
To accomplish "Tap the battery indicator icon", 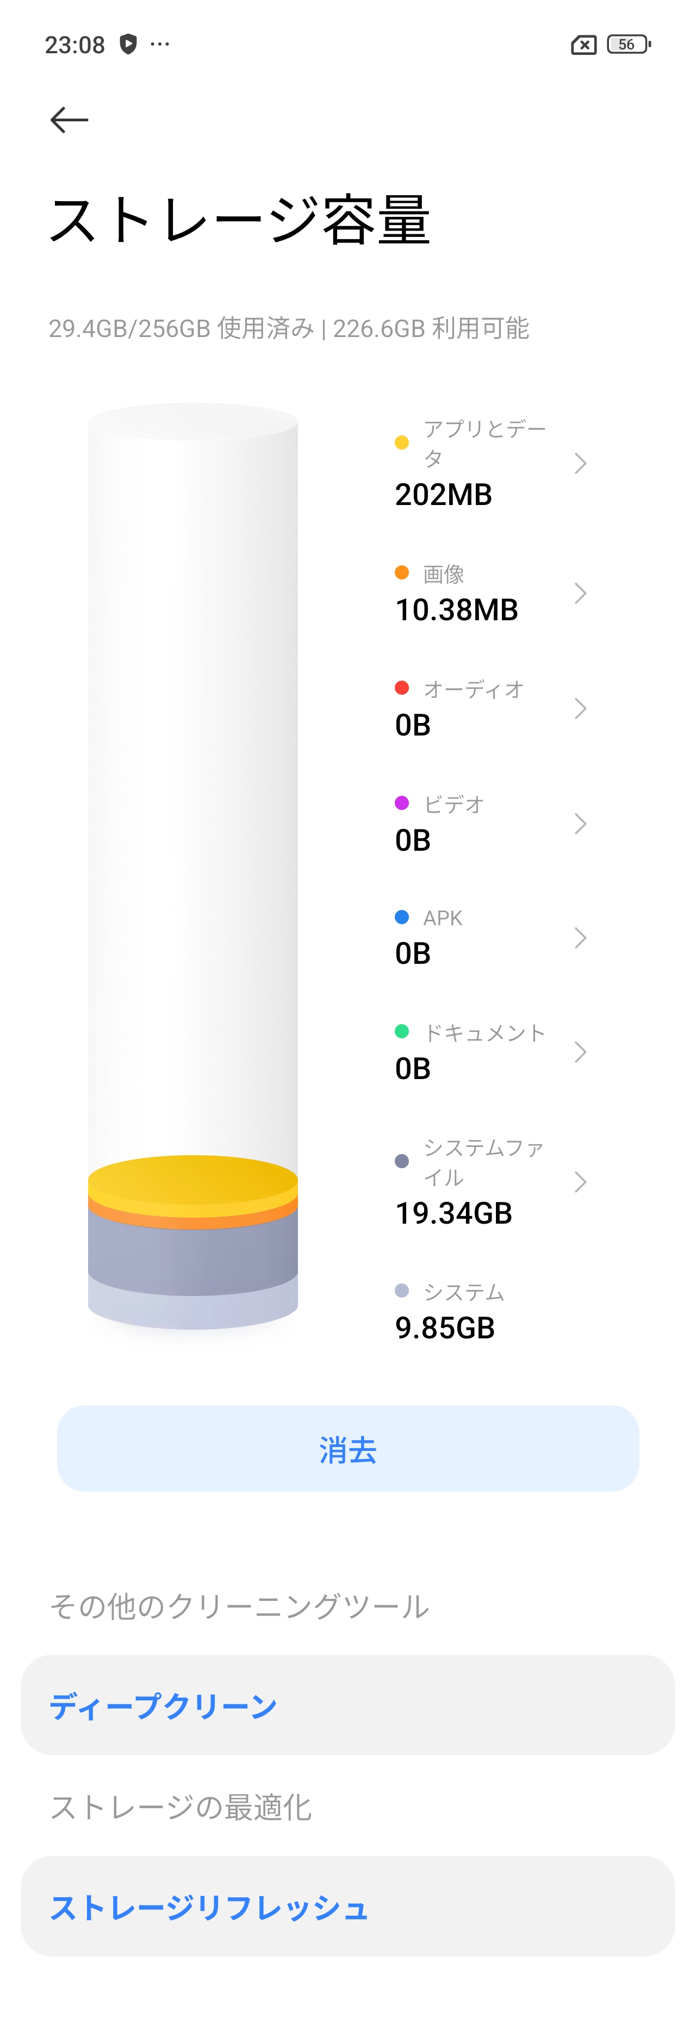I will (628, 45).
